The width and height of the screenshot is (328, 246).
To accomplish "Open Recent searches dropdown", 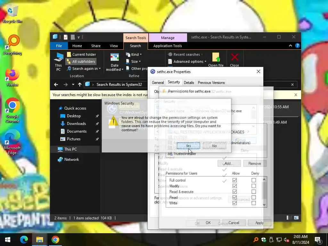I will (x=185, y=54).
